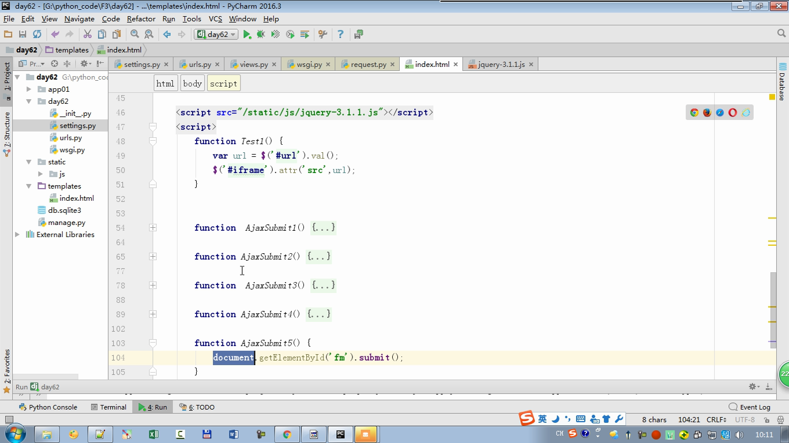Click the body breadcrumb tag
Image resolution: width=789 pixels, height=443 pixels.
point(192,84)
